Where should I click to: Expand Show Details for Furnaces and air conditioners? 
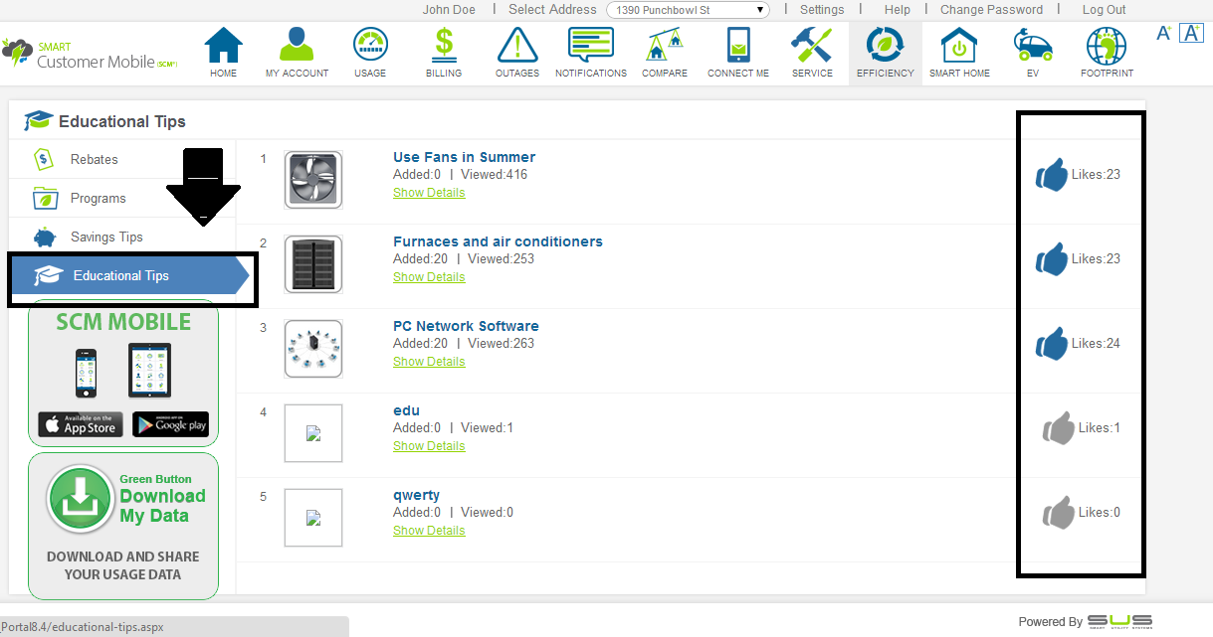pos(429,277)
